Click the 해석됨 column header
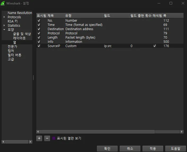This screenshot has width=187, height=152. tap(157, 16)
